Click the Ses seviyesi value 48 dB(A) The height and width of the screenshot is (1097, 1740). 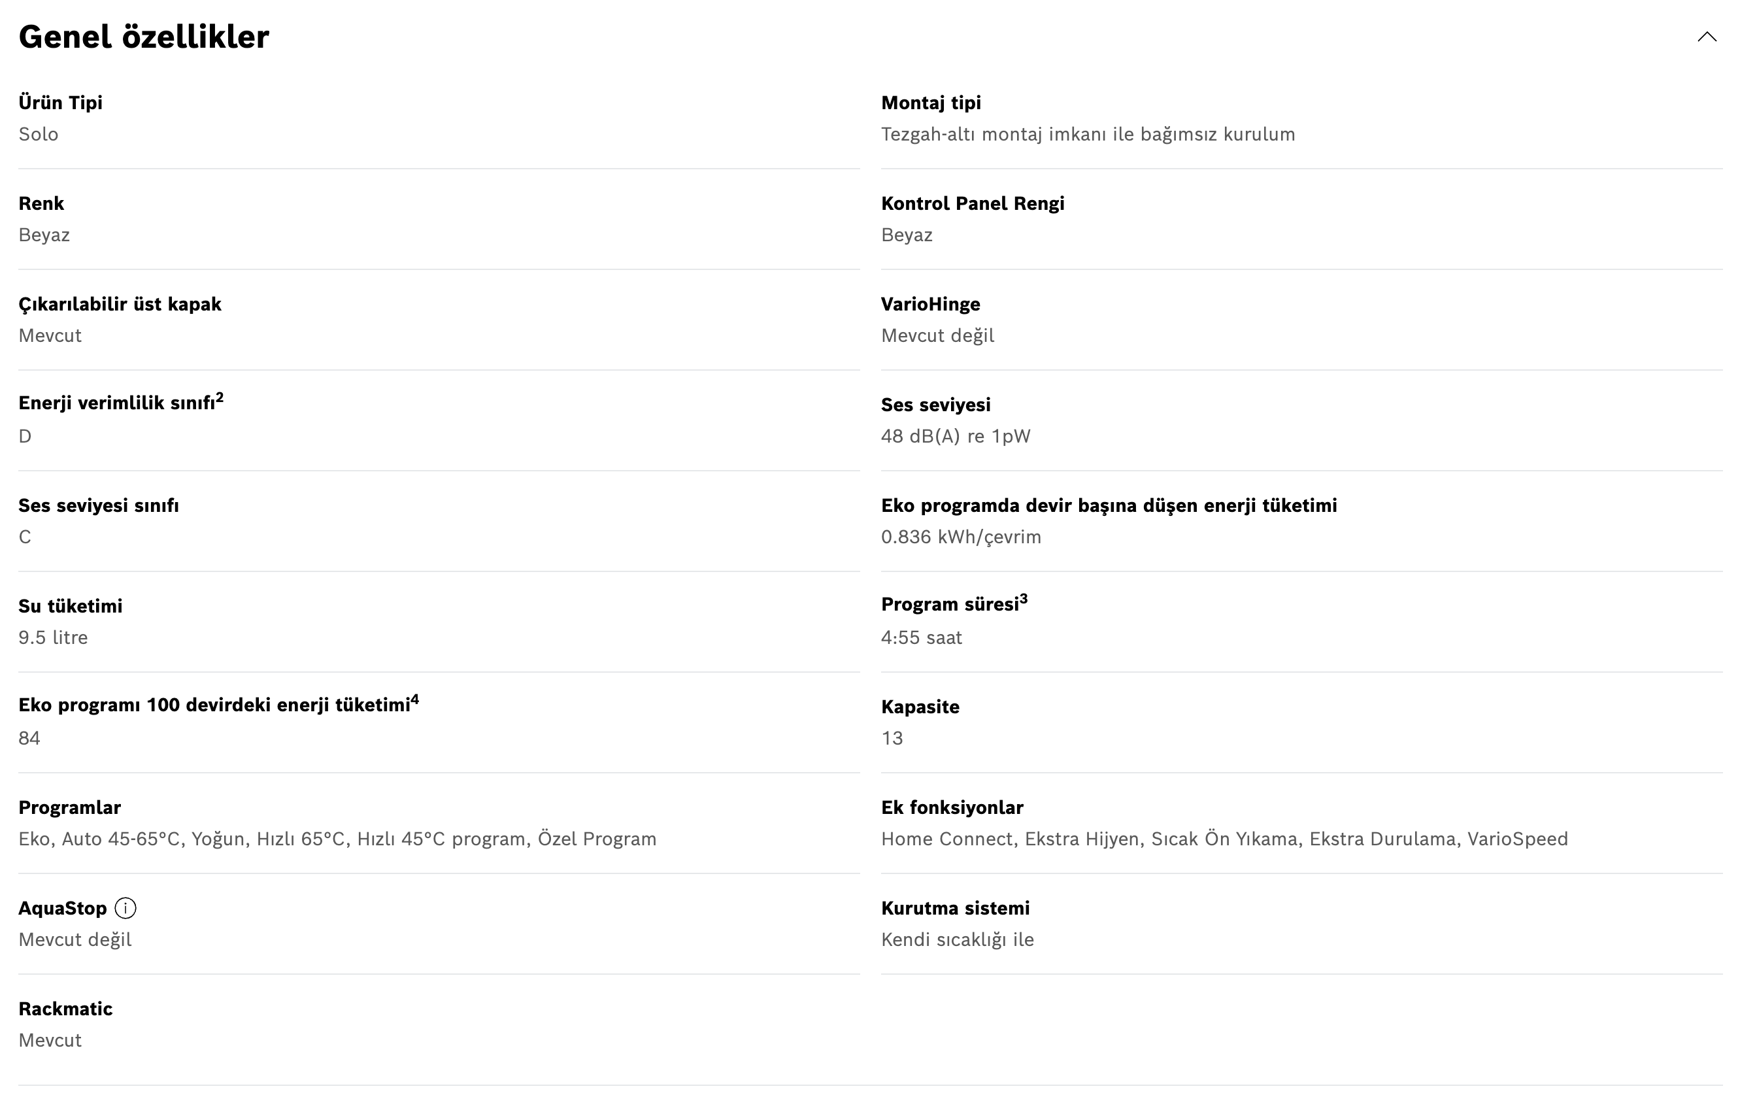[x=955, y=437]
